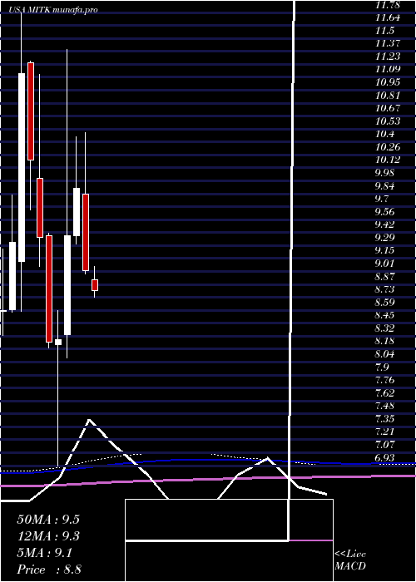This screenshot has width=416, height=582.
Task: Click the 6.93 price axis label
Action: (x=388, y=457)
